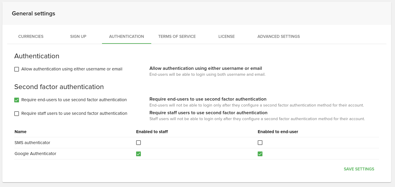Click the Enabled to staff column header
The image size is (395, 187).
pos(152,132)
